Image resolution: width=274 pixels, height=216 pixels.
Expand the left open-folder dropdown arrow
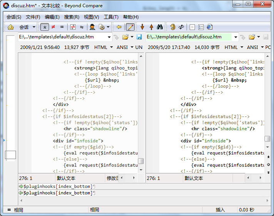[x=132, y=37]
